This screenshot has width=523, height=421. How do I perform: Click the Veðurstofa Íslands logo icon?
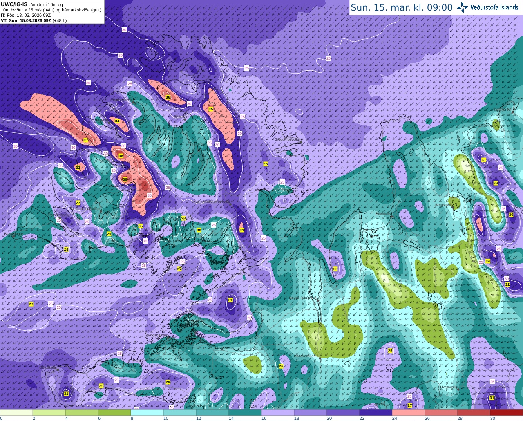(463, 7)
